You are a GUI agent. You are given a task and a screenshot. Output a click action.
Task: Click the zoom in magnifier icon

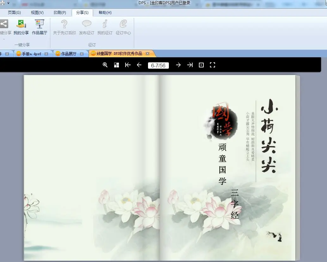click(105, 65)
